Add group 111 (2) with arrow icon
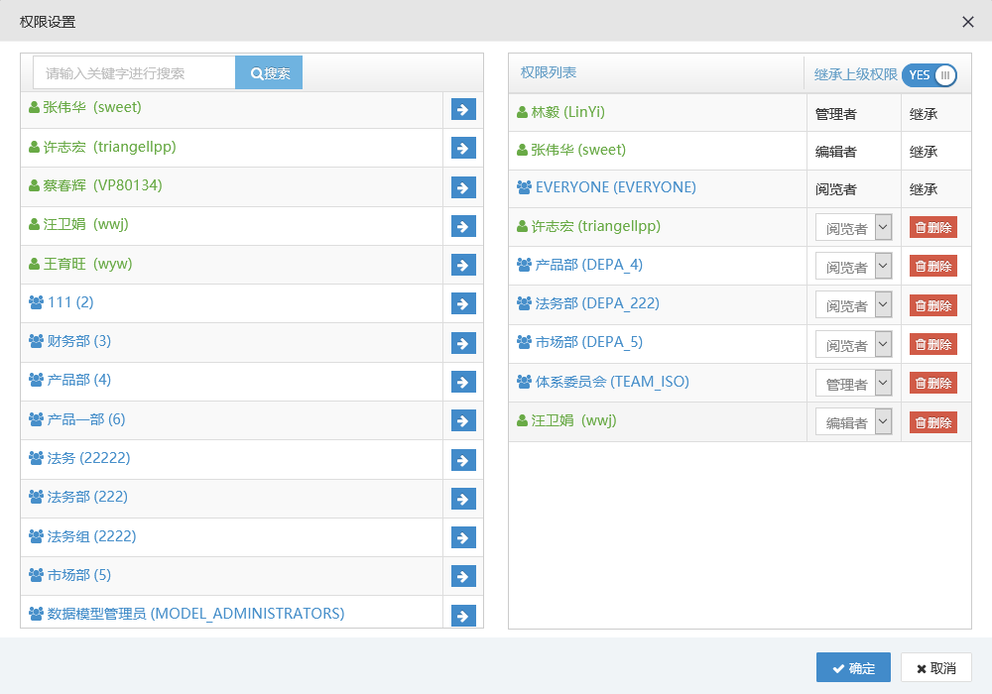This screenshot has width=992, height=694. [463, 303]
